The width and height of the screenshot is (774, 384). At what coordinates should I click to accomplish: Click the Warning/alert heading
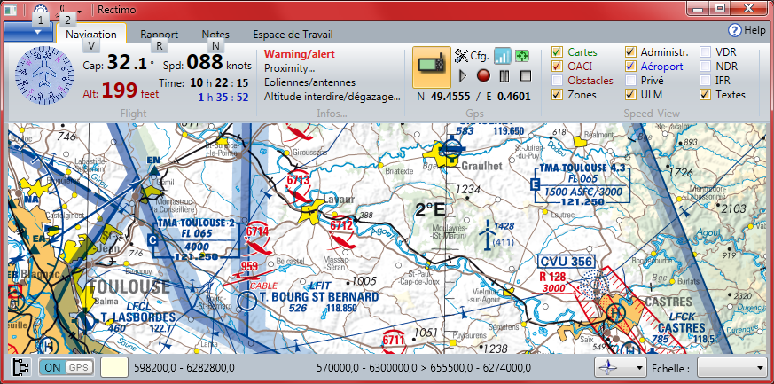299,54
